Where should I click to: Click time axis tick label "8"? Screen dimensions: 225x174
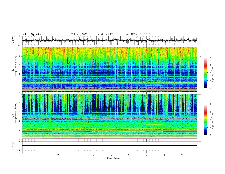[164, 155]
